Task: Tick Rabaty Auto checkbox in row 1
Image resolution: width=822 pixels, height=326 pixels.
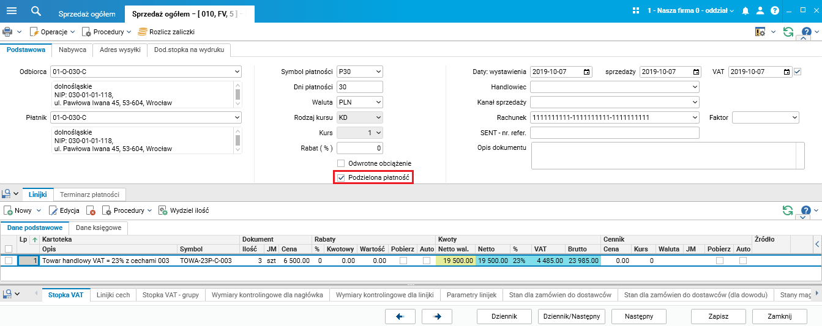Action: coord(427,261)
